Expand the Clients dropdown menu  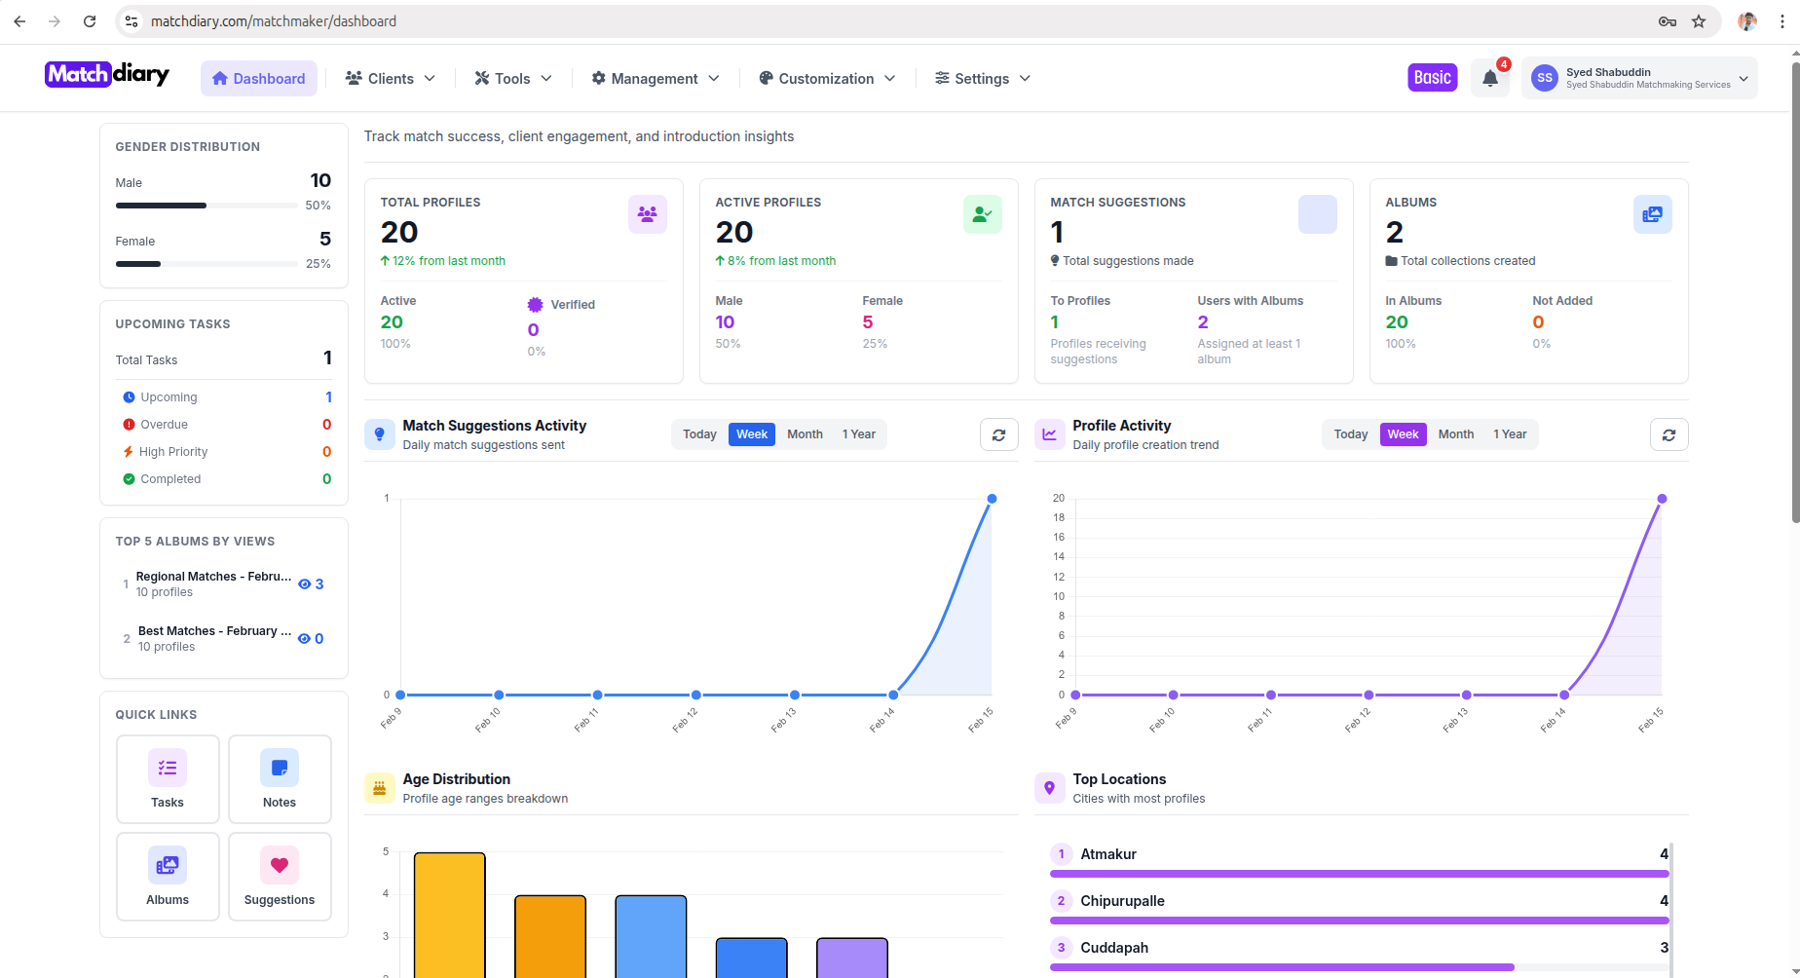click(x=389, y=78)
